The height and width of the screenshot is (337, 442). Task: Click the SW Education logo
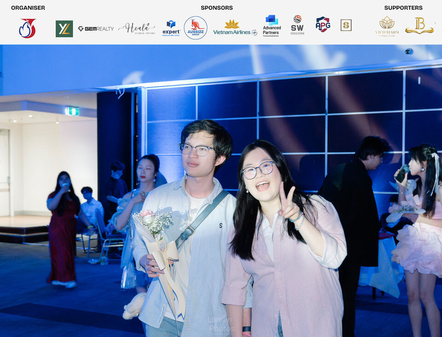tap(297, 25)
